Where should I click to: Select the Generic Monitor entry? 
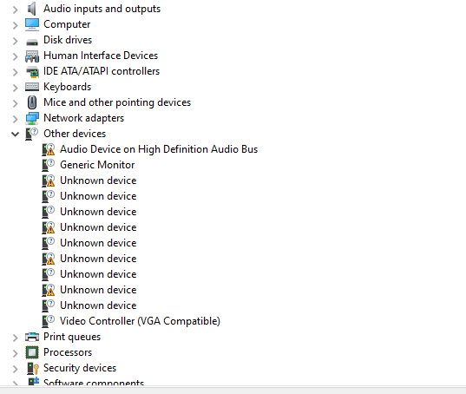click(97, 165)
